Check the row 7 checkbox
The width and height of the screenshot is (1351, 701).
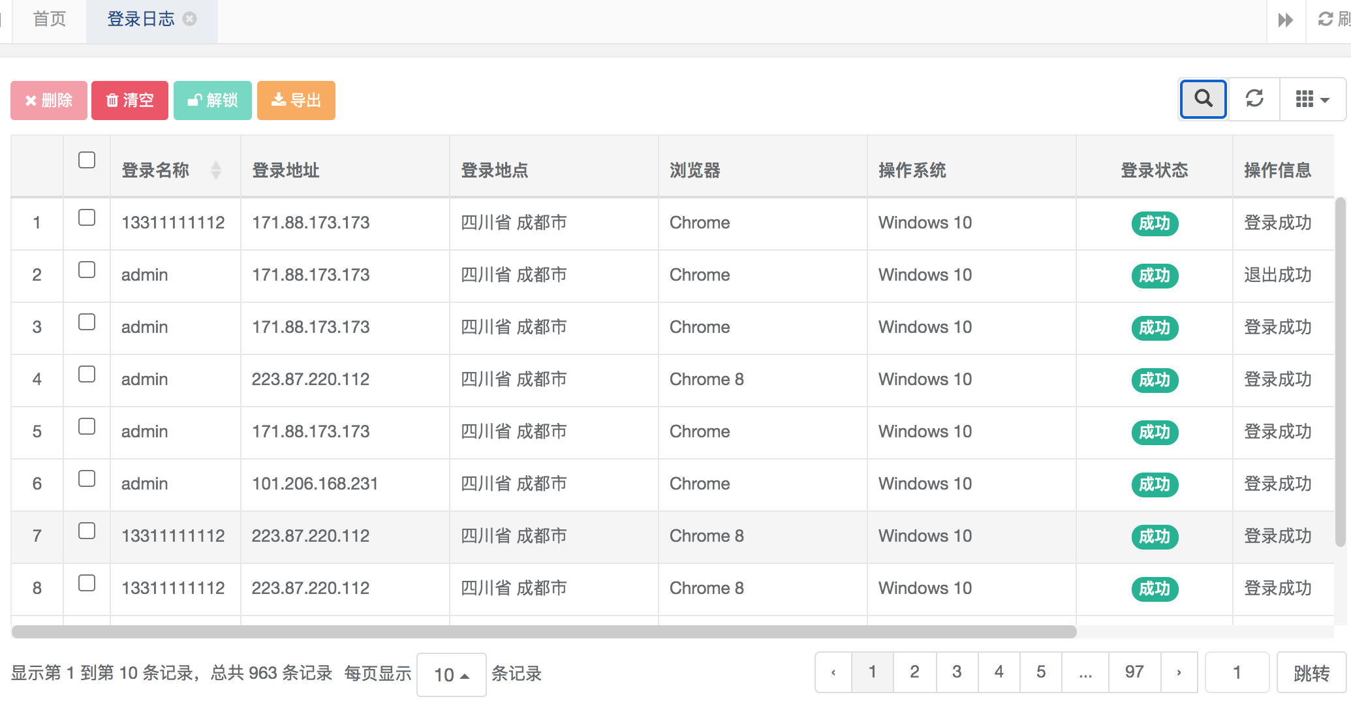point(87,531)
